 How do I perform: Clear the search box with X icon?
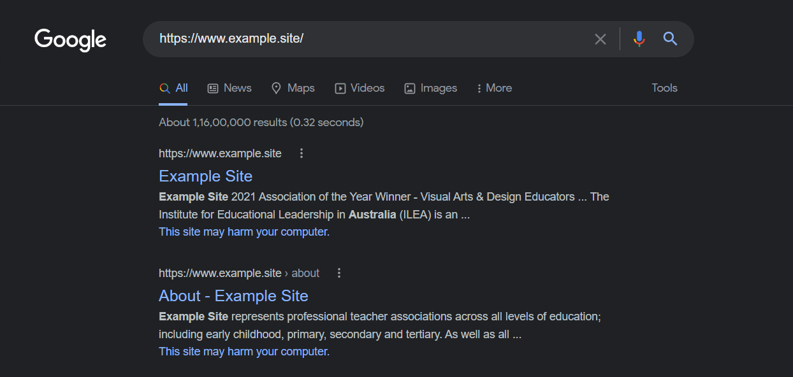coord(600,39)
